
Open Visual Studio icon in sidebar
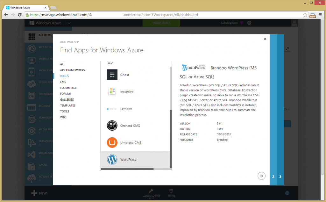click(x=32, y=155)
